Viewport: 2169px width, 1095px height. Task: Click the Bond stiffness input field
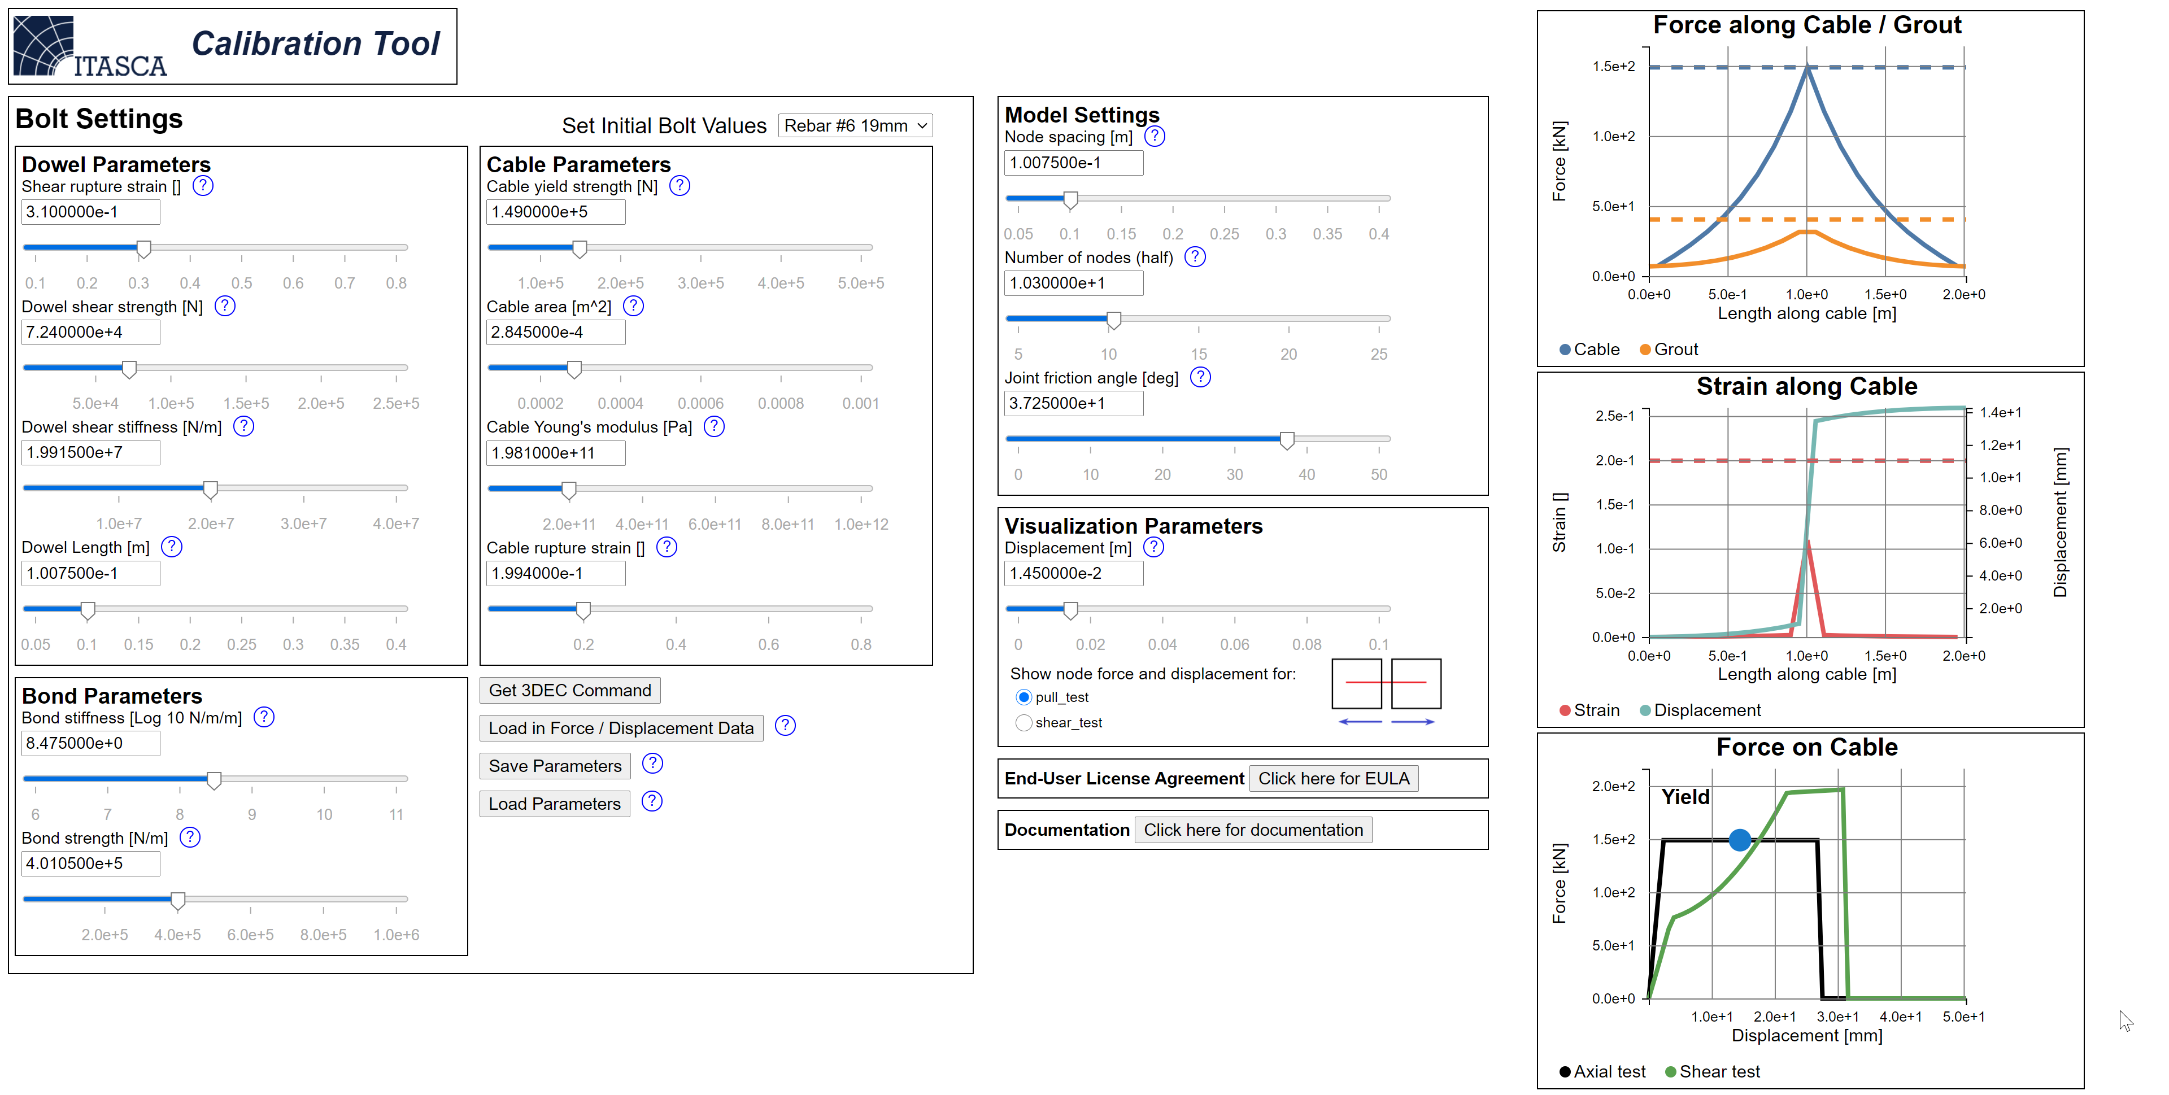[x=91, y=743]
